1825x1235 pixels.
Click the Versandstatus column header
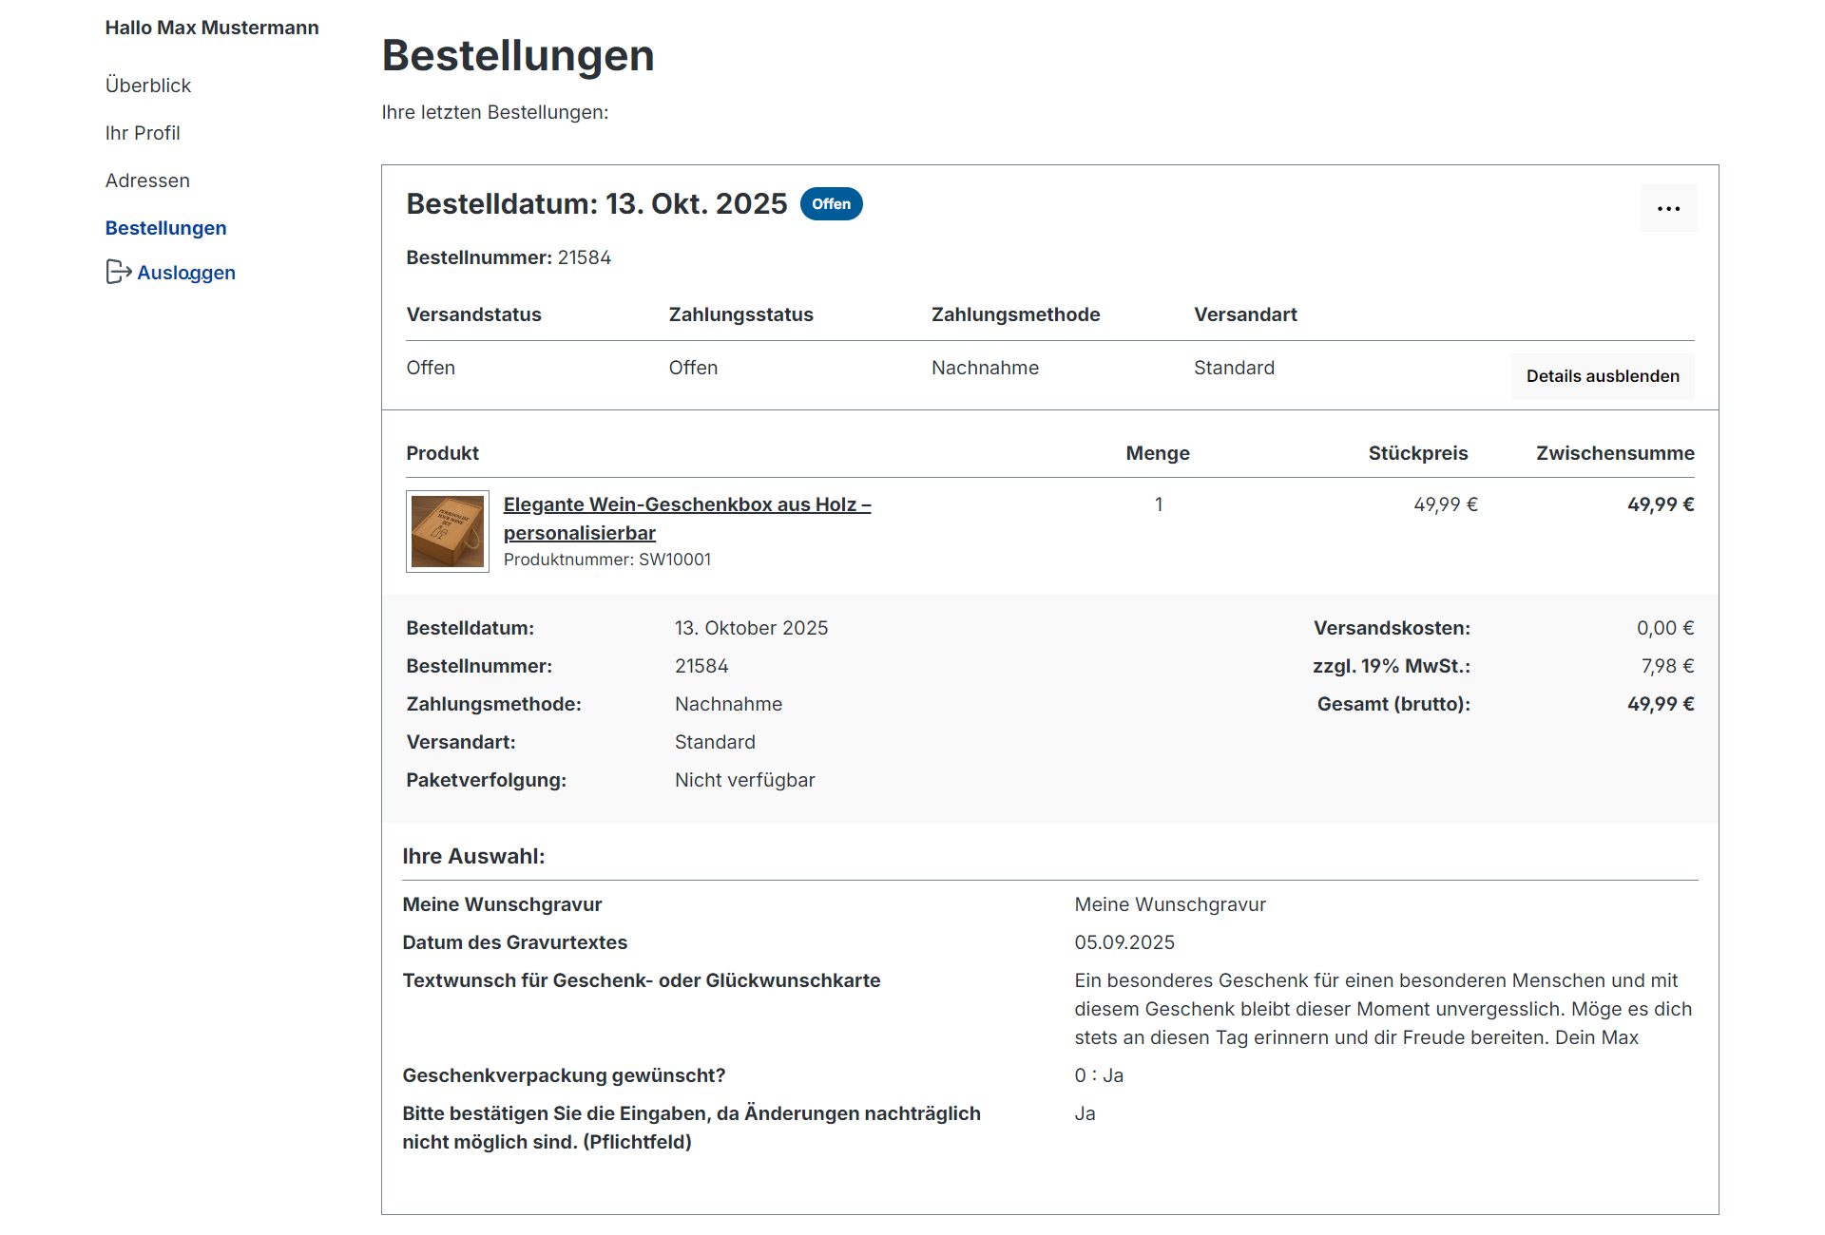[x=473, y=314]
